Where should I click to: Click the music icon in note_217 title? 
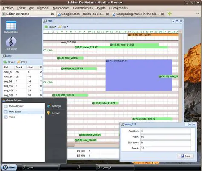click(123, 125)
